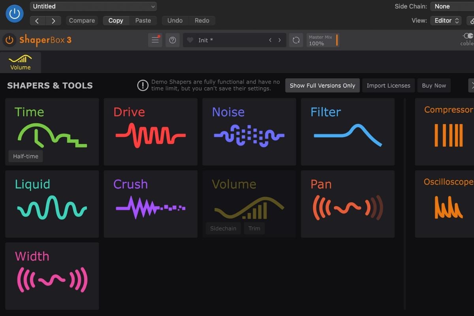Add the Noise shaper
This screenshot has height=316, width=474.
pyautogui.click(x=249, y=132)
